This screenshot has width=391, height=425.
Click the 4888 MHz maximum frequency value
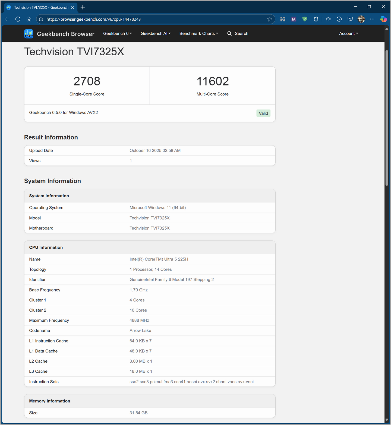139,320
